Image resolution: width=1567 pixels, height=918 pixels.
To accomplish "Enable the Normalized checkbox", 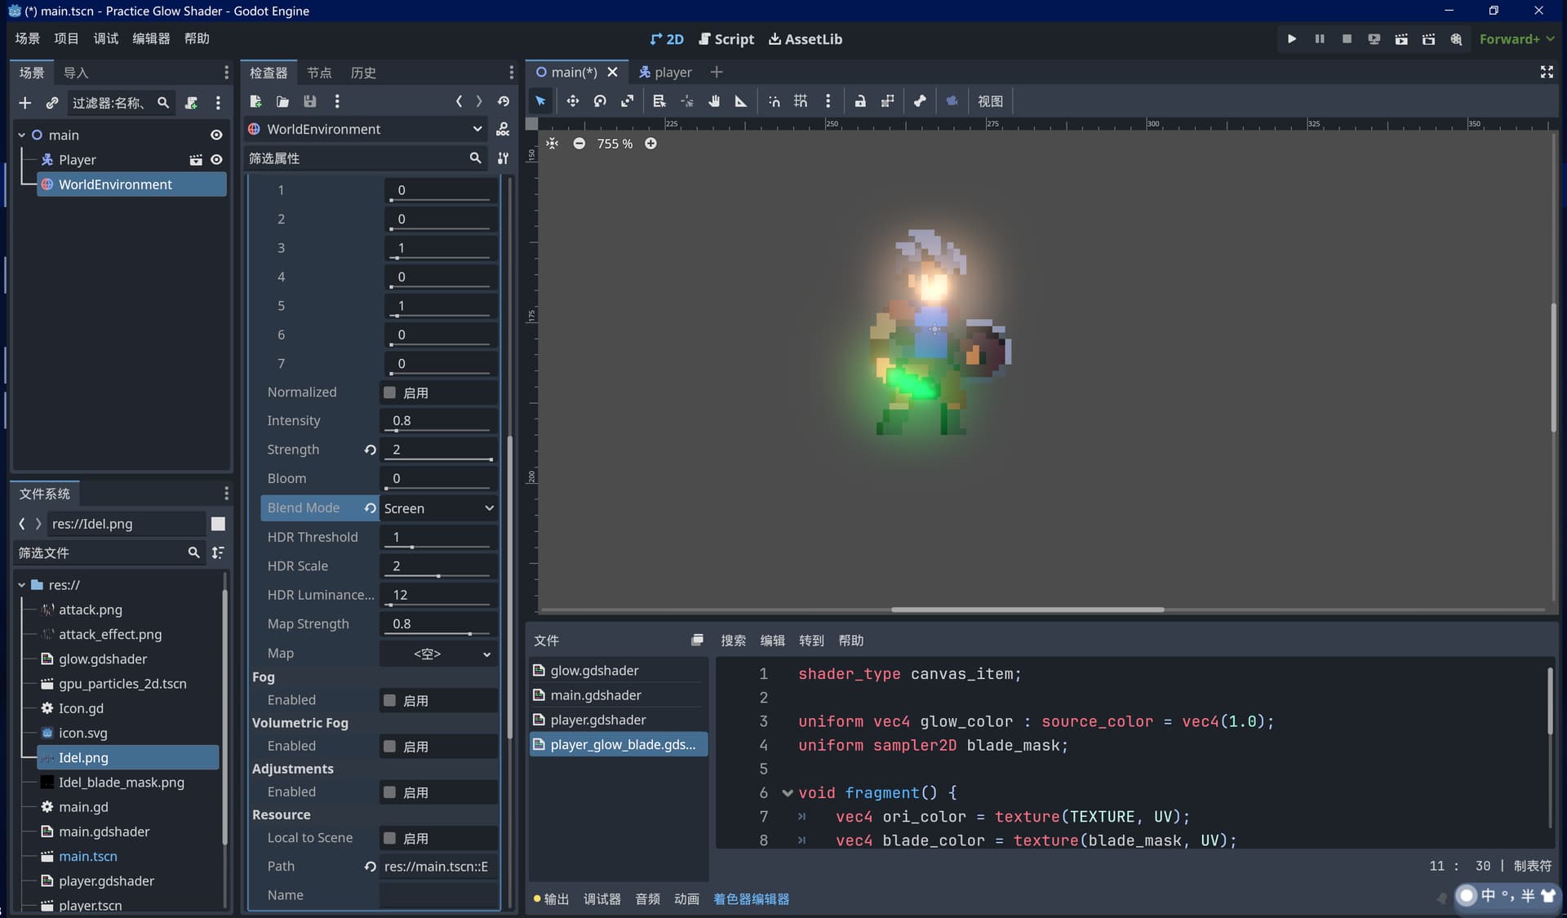I will tap(389, 392).
